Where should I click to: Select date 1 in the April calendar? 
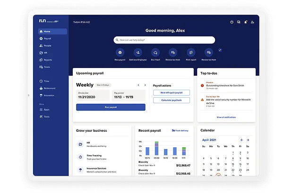pyautogui.click(x=233, y=152)
